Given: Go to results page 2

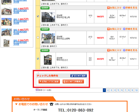Looking at the screenshot, I should click(108, 90).
